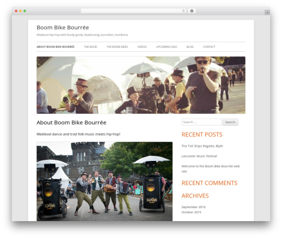Click the Medieval Hip Hop tagline text
Viewport: 282px width, 238px height.
point(82,35)
